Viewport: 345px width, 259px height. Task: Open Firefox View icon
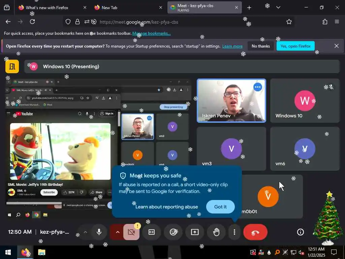[7, 8]
